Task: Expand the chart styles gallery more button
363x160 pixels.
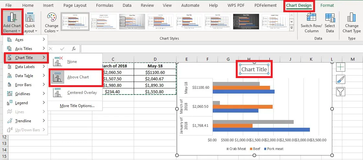Action: click(292, 28)
